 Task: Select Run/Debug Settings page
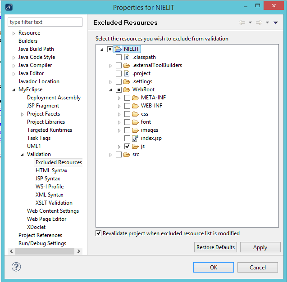(42, 243)
